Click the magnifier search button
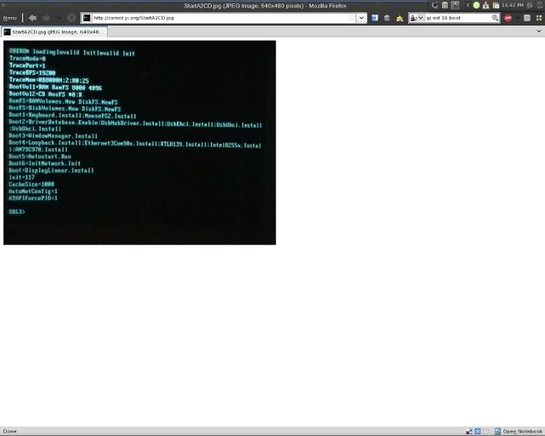The height and width of the screenshot is (436, 545). point(495,18)
